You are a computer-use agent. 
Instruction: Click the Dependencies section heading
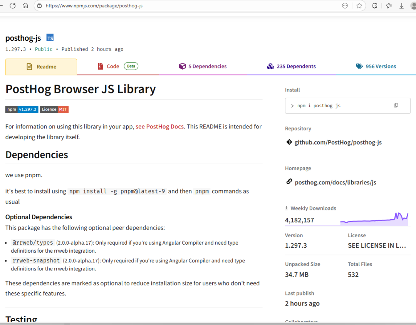[37, 155]
